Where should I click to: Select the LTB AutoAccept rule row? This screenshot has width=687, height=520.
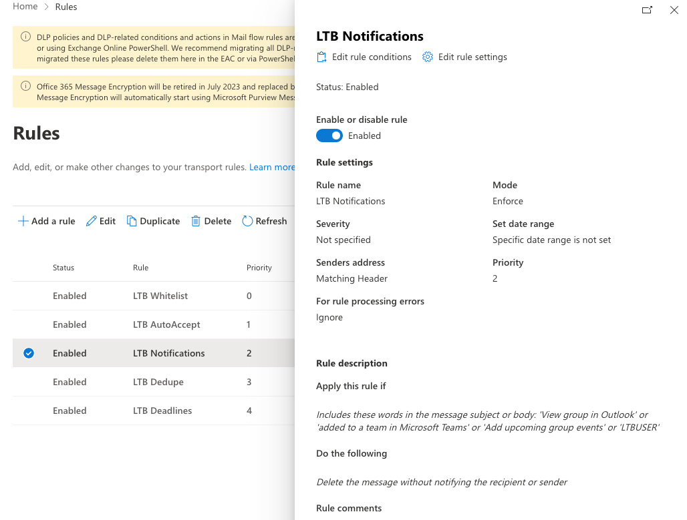pyautogui.click(x=153, y=324)
